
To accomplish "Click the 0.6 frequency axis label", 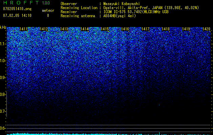I will click(x=3, y=128).
